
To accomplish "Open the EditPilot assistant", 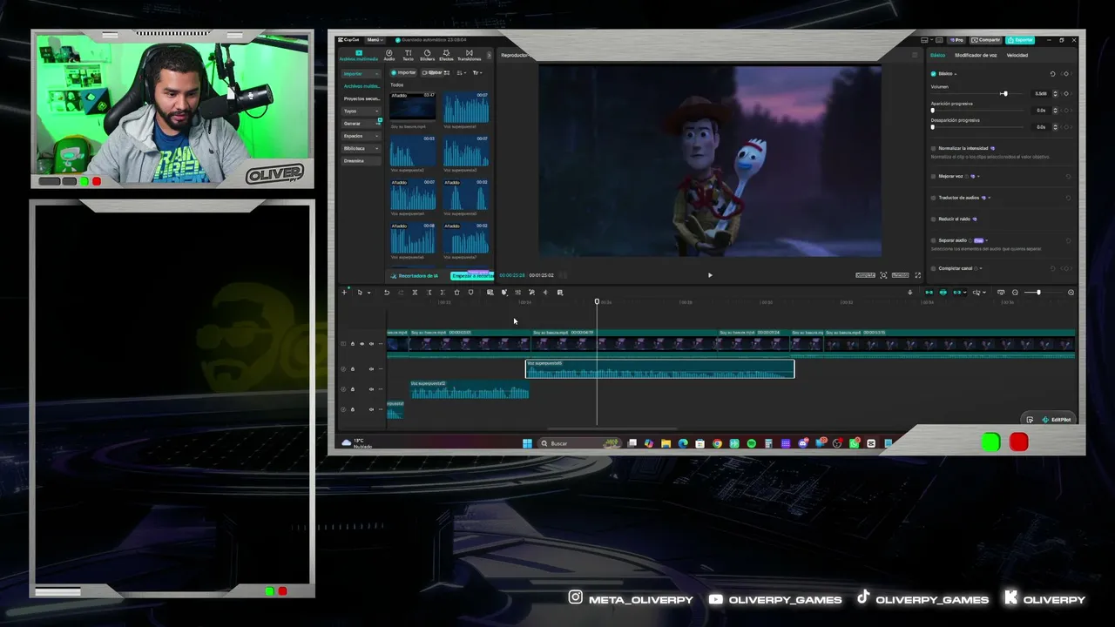I will (x=1056, y=420).
